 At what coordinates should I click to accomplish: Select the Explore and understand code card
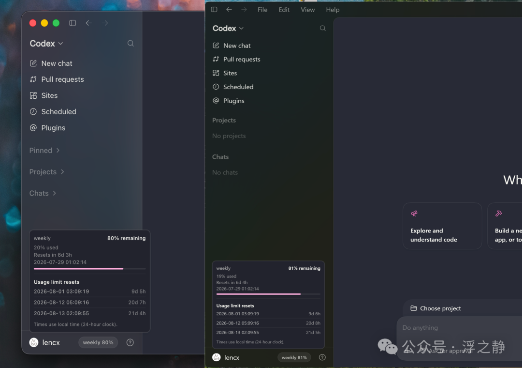click(442, 226)
